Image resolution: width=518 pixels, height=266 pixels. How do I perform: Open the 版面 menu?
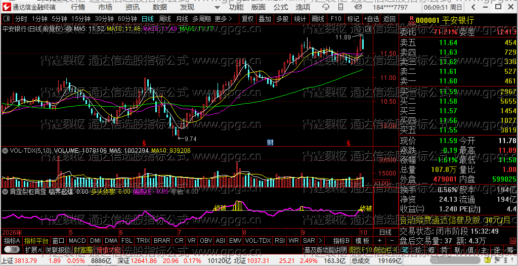258,7
